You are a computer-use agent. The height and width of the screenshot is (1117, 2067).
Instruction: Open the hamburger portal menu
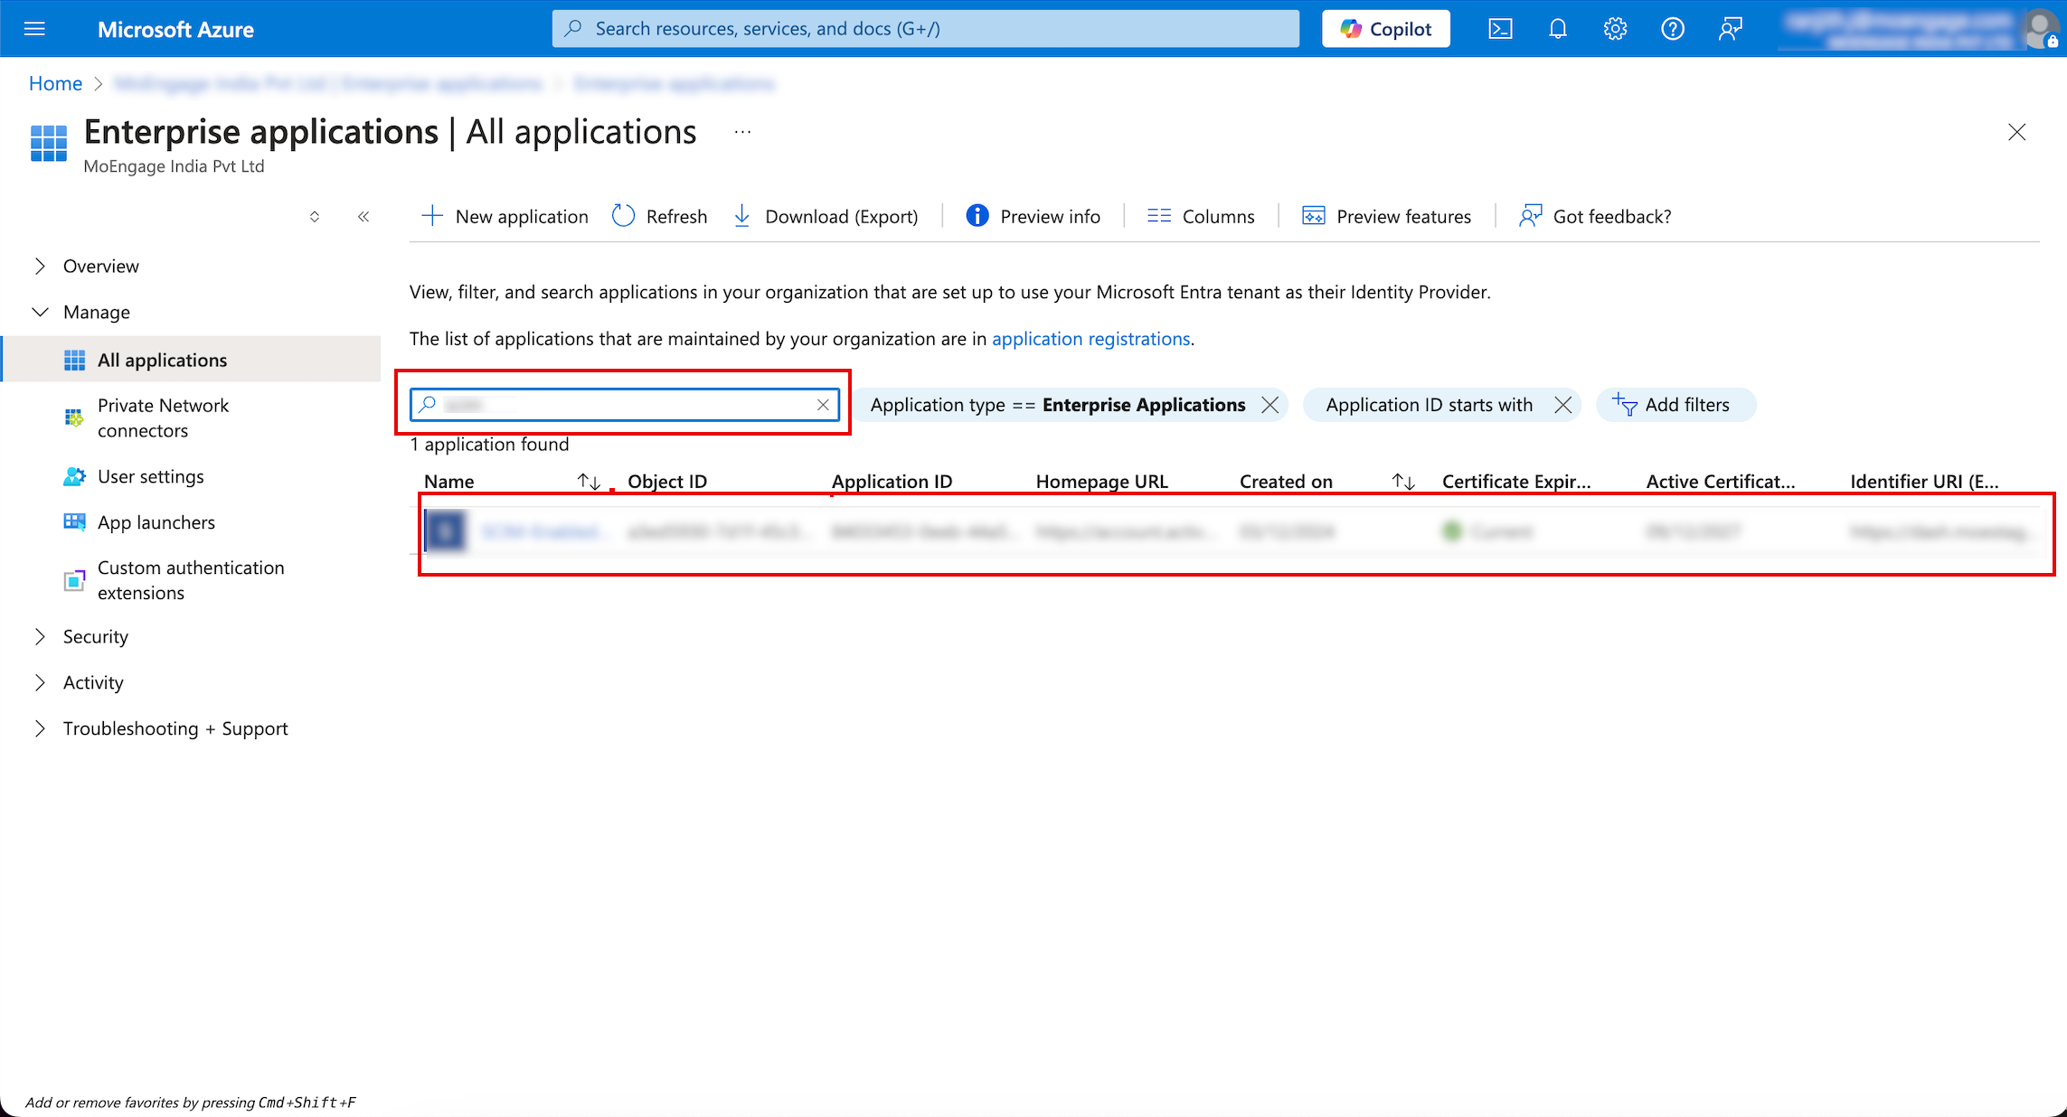point(34,29)
